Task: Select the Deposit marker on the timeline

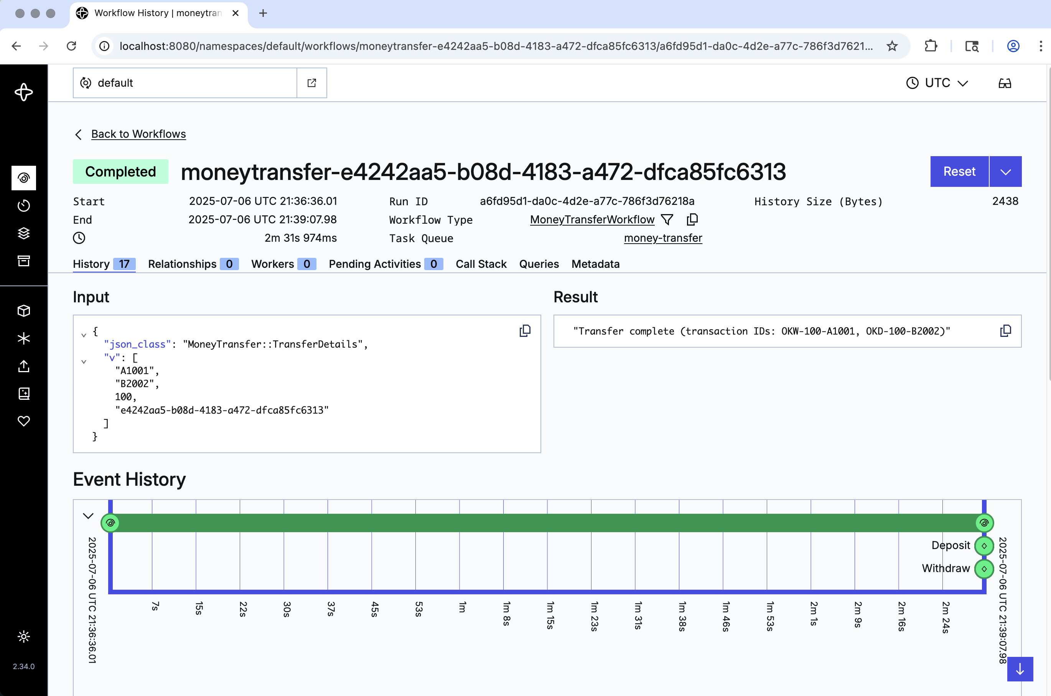Action: pyautogui.click(x=984, y=546)
